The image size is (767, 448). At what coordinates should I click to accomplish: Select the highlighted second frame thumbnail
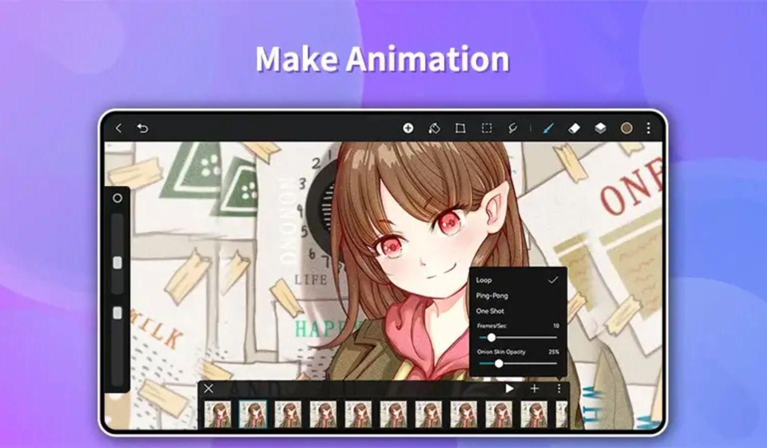[x=253, y=415]
